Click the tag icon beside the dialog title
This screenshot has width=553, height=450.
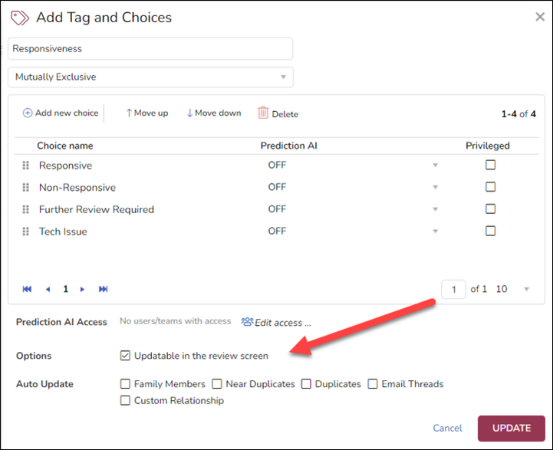tap(20, 18)
